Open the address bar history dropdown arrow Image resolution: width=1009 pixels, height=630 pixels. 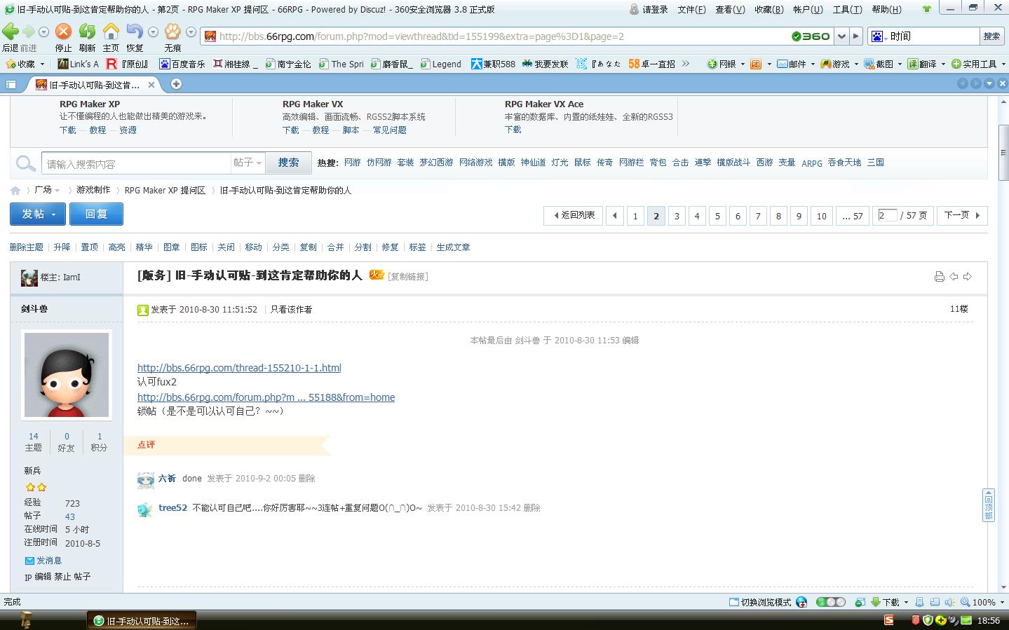[x=841, y=36]
